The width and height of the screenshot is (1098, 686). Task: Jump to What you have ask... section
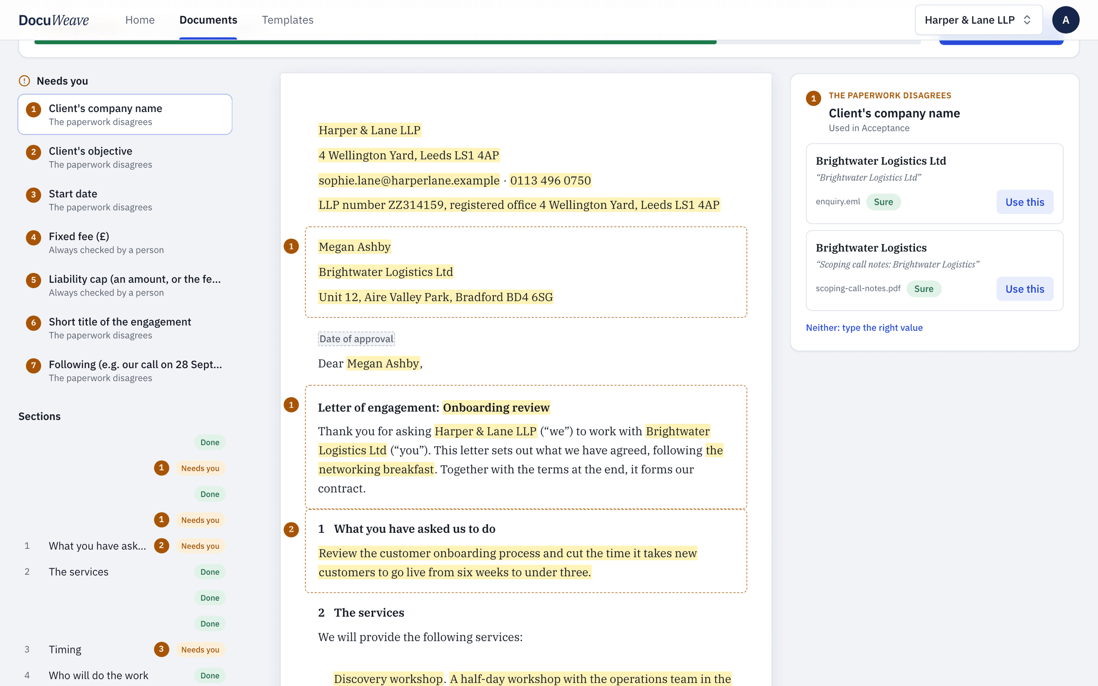click(97, 546)
